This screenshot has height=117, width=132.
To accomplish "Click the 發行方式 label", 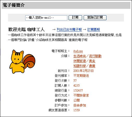I will pyautogui.click(x=62, y=95).
